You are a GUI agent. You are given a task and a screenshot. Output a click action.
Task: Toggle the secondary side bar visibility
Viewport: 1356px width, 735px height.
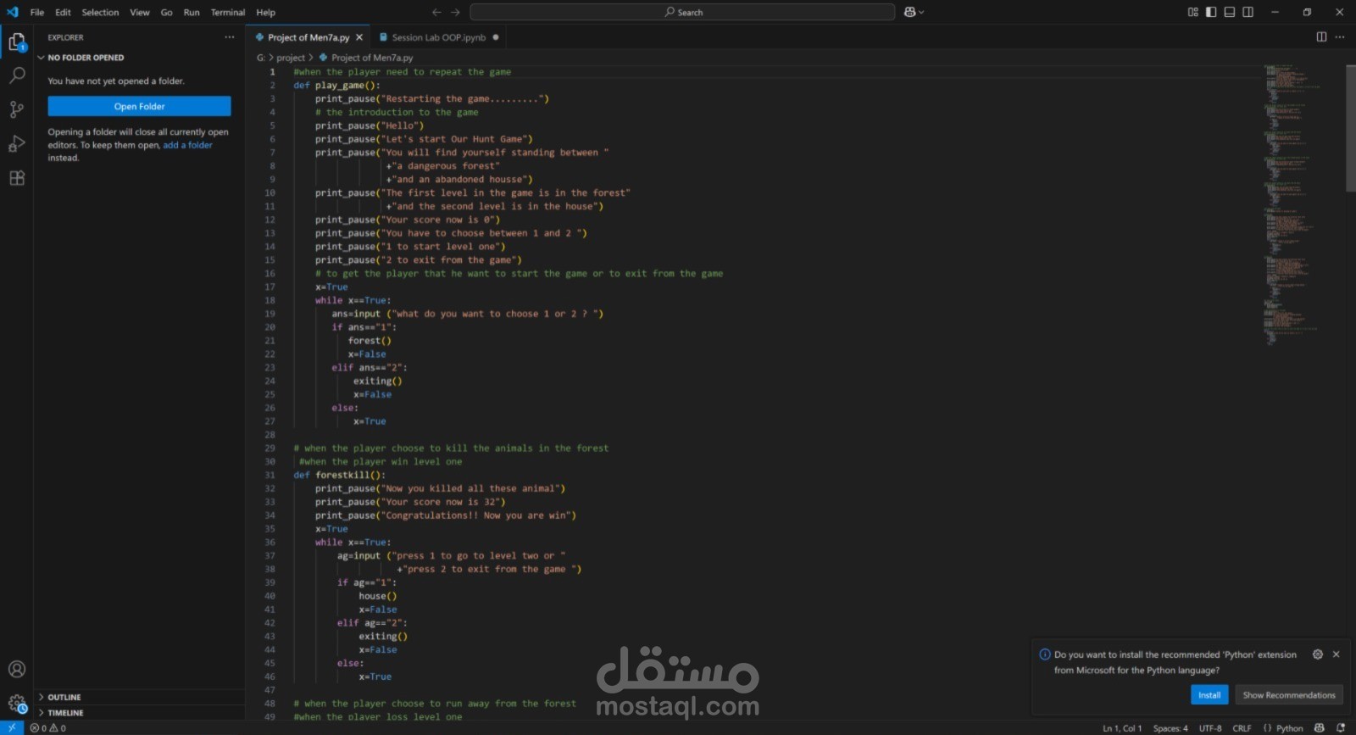[x=1248, y=12]
